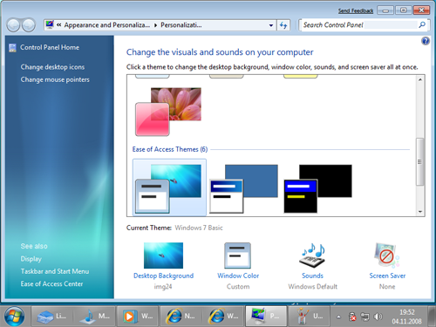The image size is (436, 327).
Task: Open the taskbar button labeled U
Action: coord(310,316)
